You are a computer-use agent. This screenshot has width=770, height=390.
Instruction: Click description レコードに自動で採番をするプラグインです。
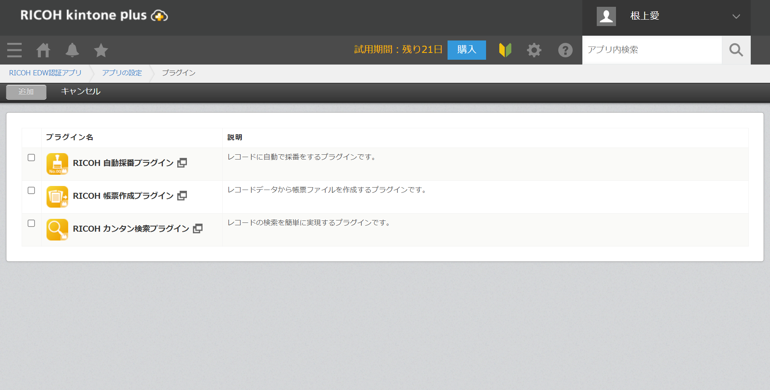(x=302, y=157)
